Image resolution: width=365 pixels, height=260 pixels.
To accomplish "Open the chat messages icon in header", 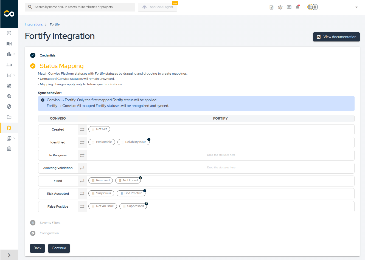I will click(x=289, y=7).
